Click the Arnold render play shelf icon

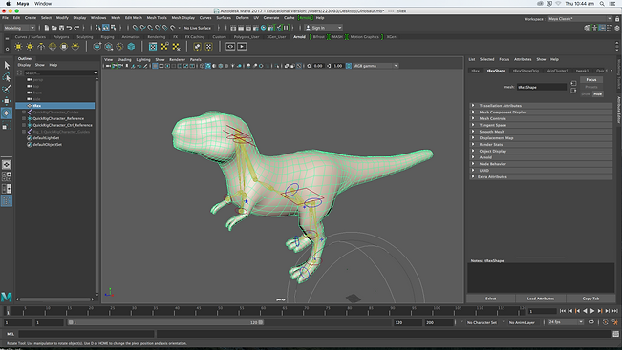coord(242,47)
